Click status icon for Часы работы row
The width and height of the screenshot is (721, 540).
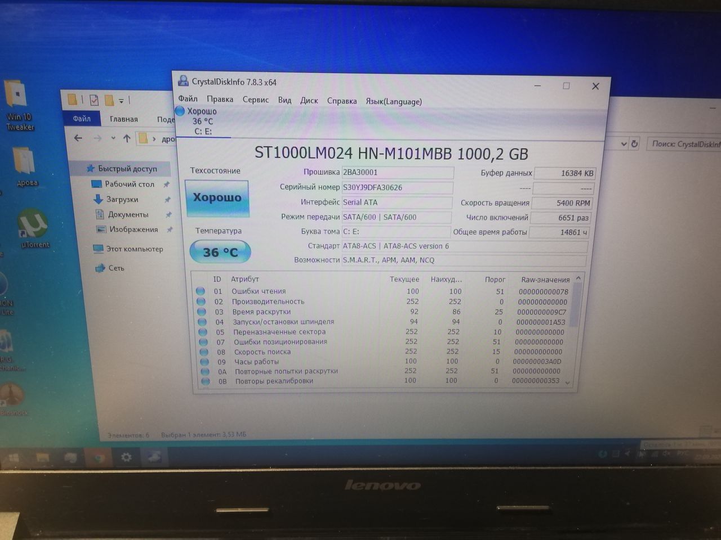click(204, 362)
